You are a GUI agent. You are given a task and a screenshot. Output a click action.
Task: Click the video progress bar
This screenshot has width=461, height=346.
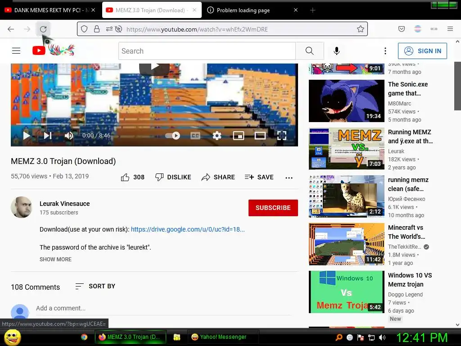coord(154,124)
